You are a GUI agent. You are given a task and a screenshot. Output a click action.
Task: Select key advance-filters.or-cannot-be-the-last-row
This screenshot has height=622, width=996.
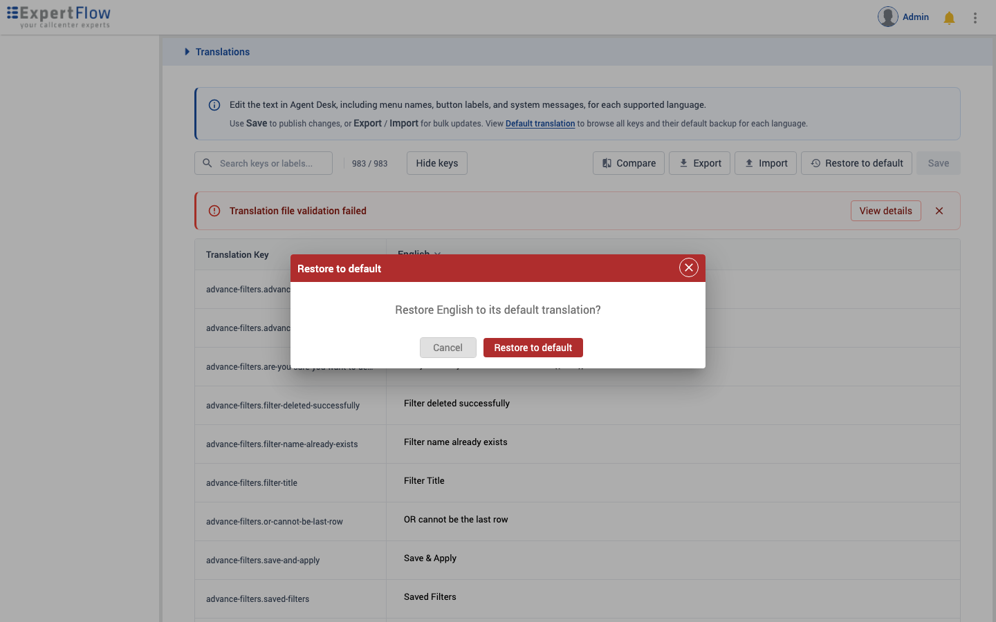pyautogui.click(x=275, y=522)
